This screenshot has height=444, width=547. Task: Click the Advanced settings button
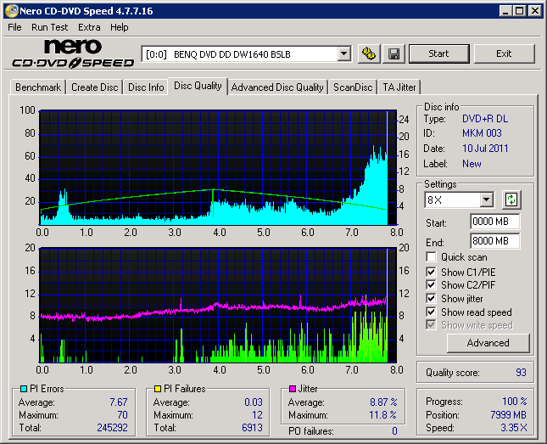[x=488, y=343]
